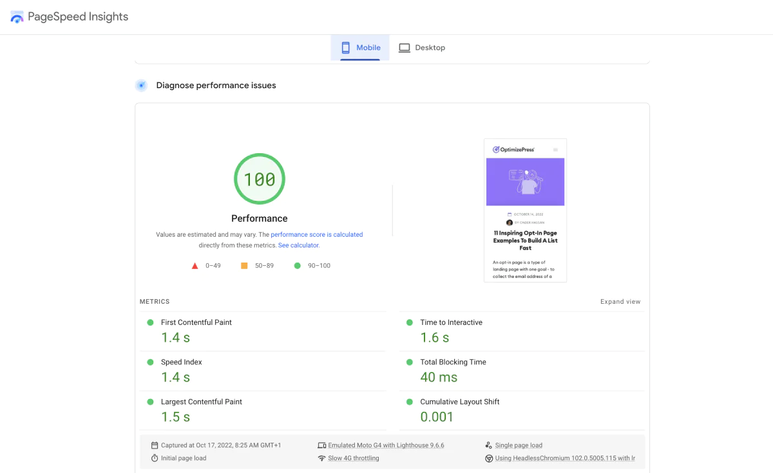
Task: Switch to the Desktop tab
Action: pos(422,48)
